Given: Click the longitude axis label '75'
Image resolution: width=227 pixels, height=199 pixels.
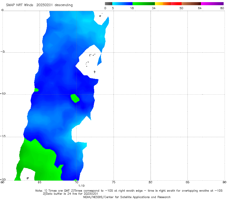Looking at the screenshot, I should (113, 182).
